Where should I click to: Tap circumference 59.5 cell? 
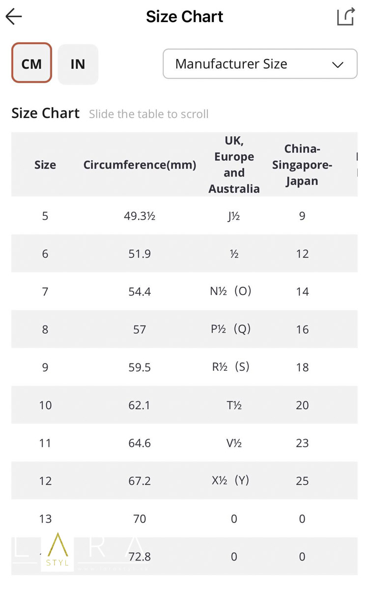click(x=140, y=367)
